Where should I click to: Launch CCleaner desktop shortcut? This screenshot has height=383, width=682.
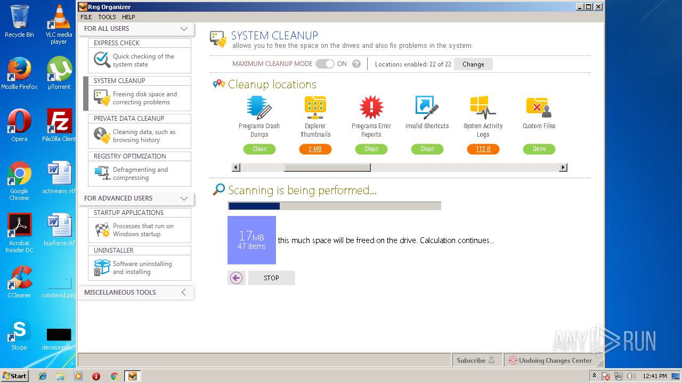coord(19,282)
